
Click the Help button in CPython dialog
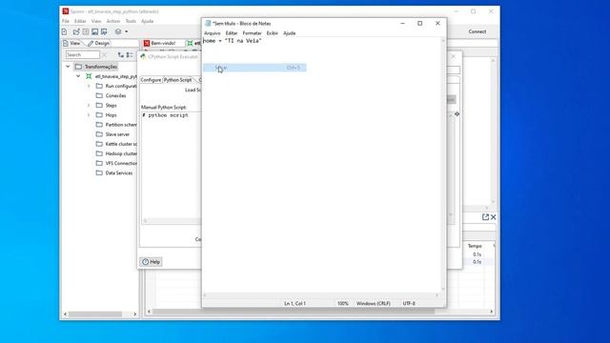[x=151, y=262]
